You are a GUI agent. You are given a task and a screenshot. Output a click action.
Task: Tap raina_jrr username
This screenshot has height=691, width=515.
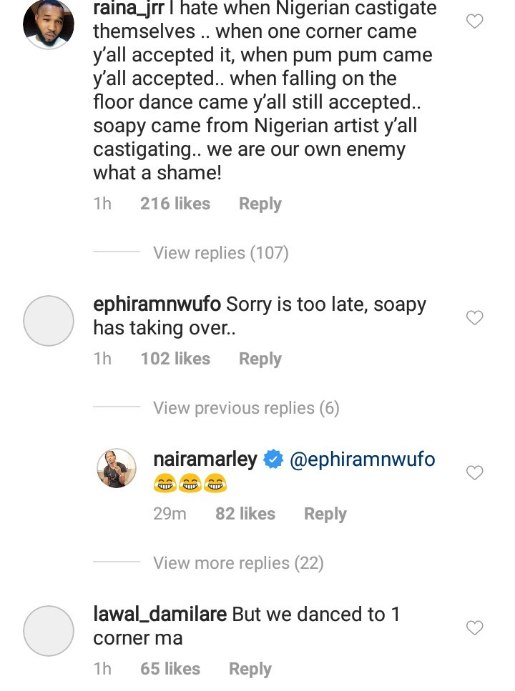(x=129, y=8)
